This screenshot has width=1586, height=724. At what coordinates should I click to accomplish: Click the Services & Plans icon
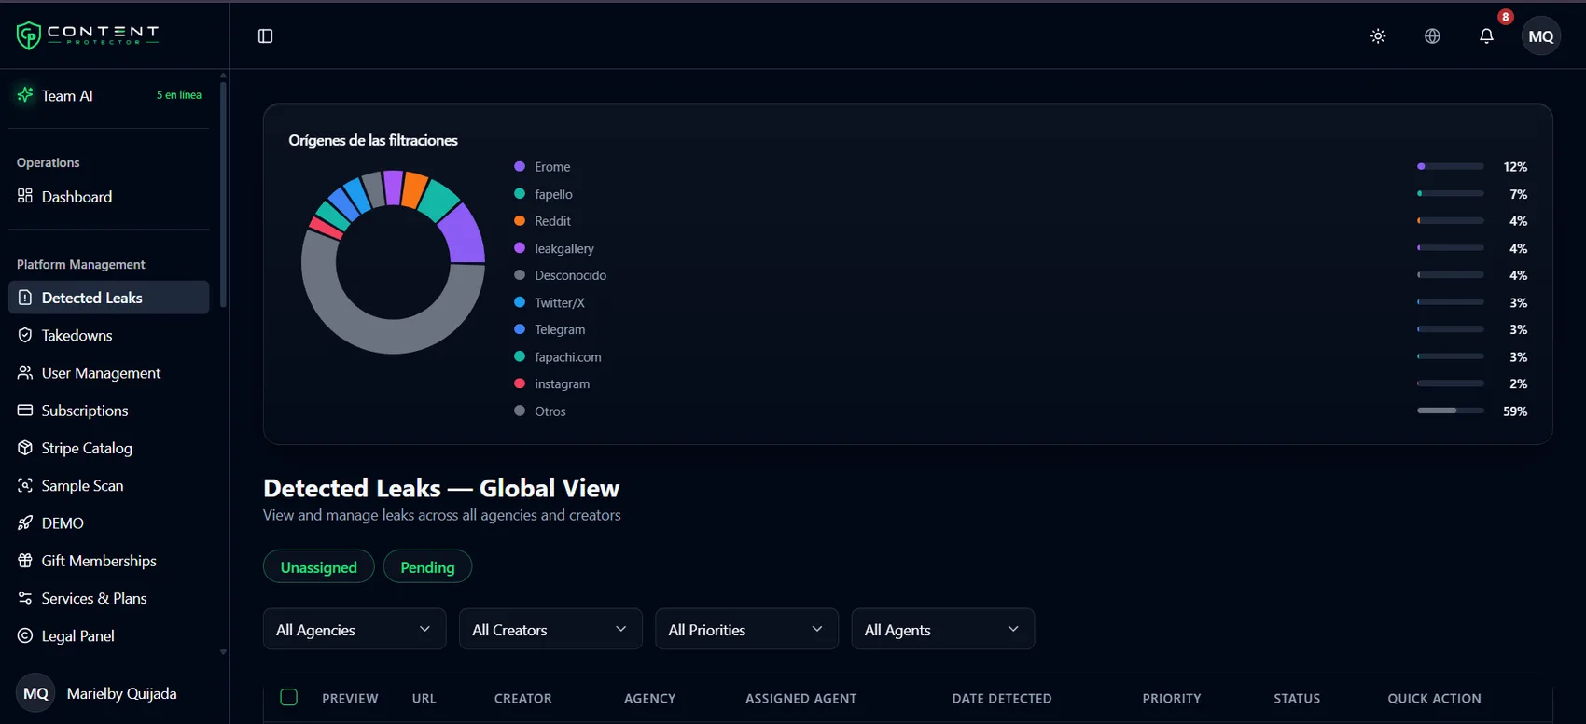[x=25, y=598]
